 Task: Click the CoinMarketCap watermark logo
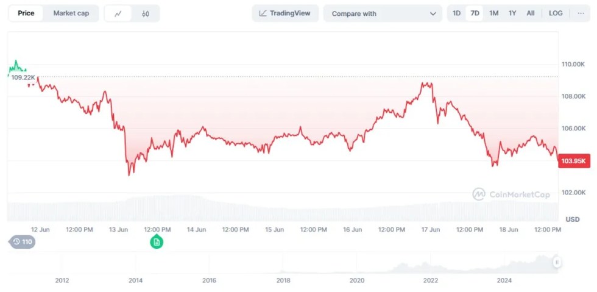point(510,194)
